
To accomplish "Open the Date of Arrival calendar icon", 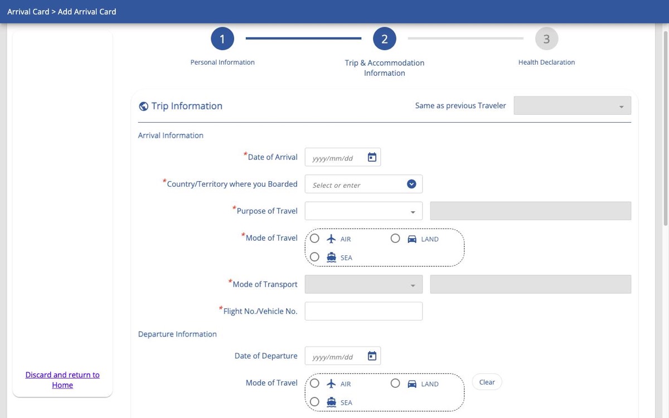I will pyautogui.click(x=372, y=158).
